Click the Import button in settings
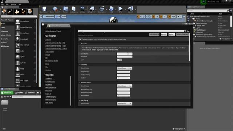Viewport: 233px width, 131px height. pyautogui.click(x=171, y=35)
